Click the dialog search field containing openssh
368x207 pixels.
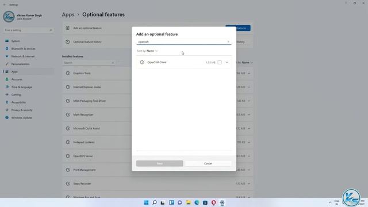(x=183, y=42)
